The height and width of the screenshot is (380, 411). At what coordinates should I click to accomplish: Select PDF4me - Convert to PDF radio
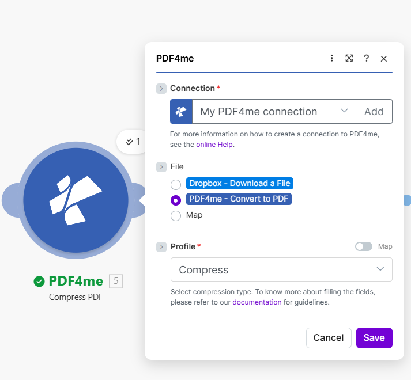[x=176, y=200]
